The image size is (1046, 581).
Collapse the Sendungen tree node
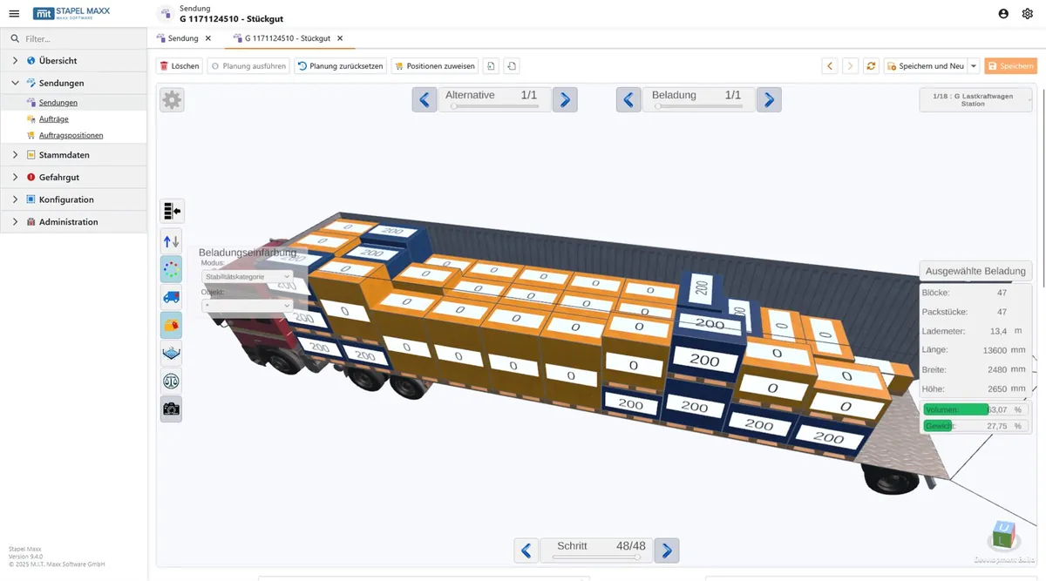pos(16,84)
